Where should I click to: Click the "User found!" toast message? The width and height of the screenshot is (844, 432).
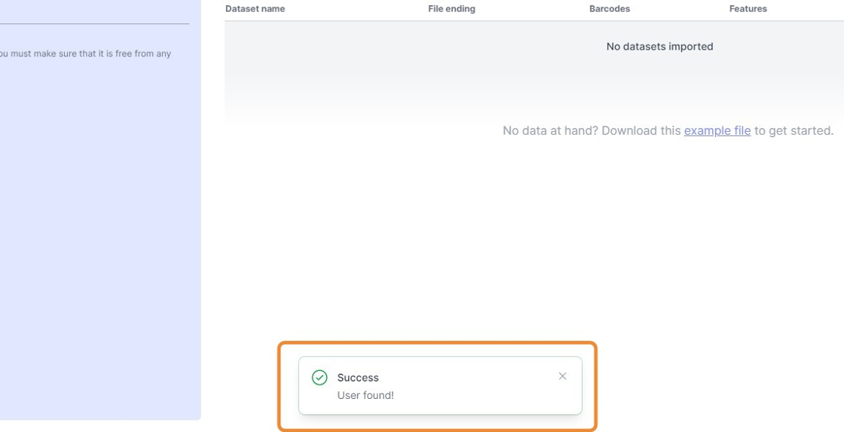(x=365, y=395)
